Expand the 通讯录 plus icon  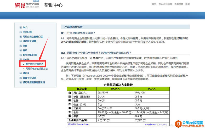tap(20, 73)
